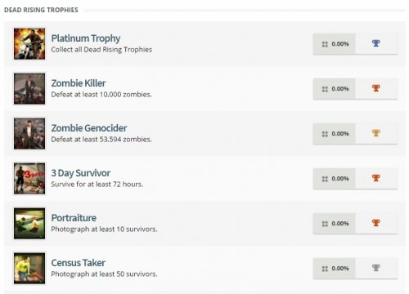Image resolution: width=409 pixels, height=294 pixels.
Task: Click rarity dots icon beside Platinum Trophy percentage
Action: pos(325,44)
